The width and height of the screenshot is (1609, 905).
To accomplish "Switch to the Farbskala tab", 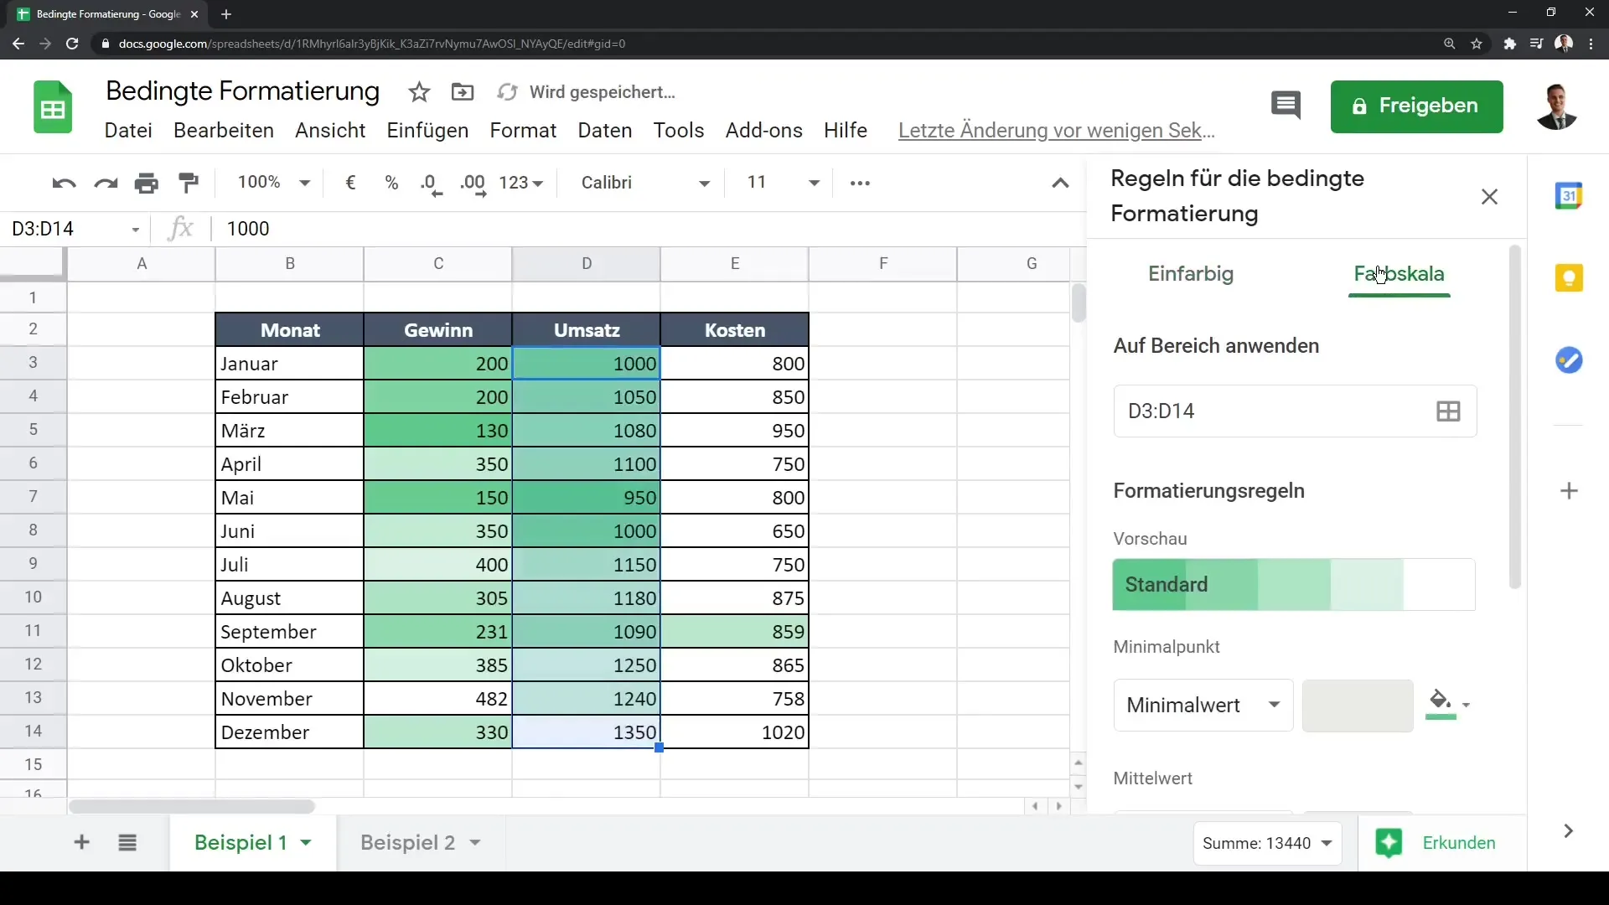I will click(1399, 274).
